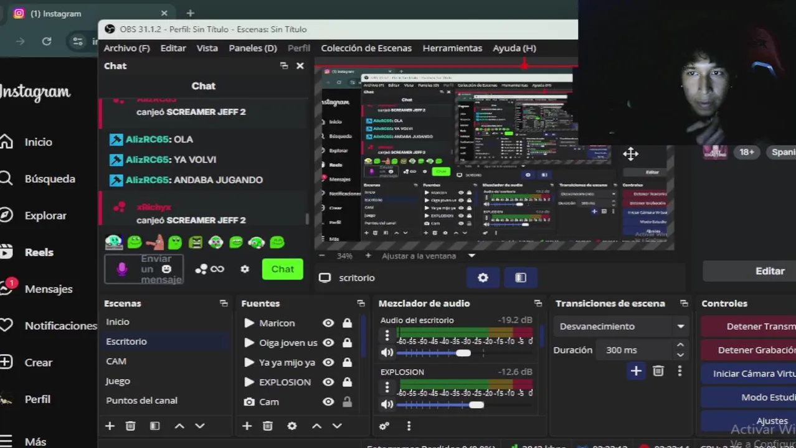Image resolution: width=796 pixels, height=448 pixels.
Task: Open scritorio source filters button
Action: click(521, 278)
